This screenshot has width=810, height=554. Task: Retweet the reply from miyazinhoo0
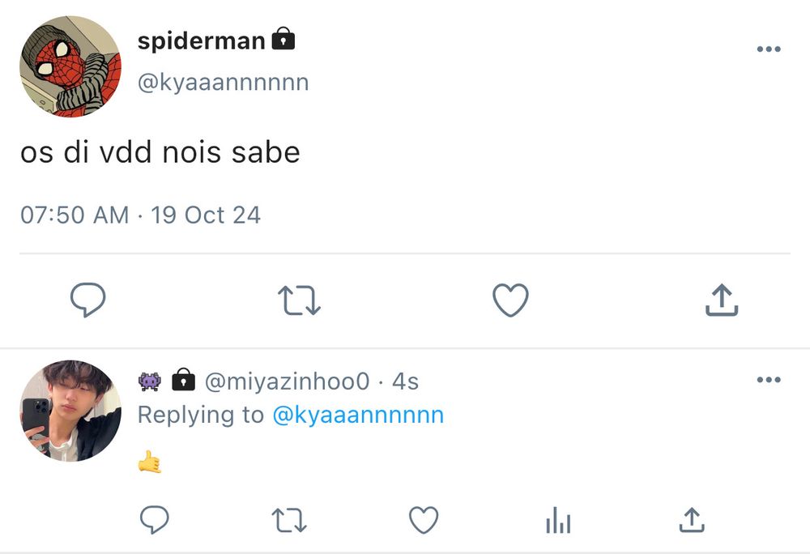coord(288,521)
